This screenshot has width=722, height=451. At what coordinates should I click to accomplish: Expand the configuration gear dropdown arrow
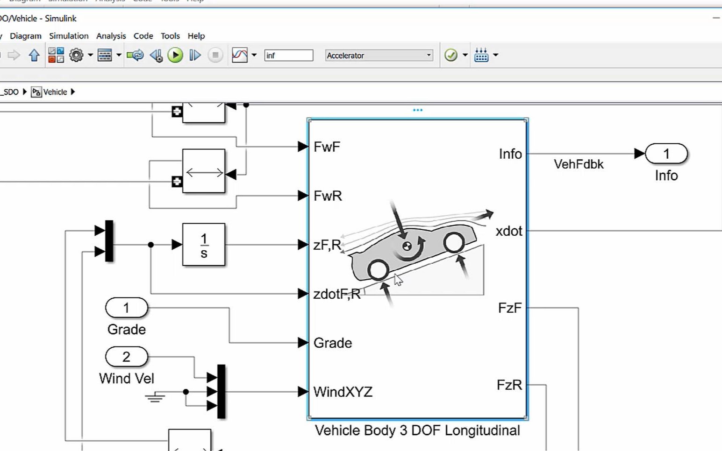coord(90,55)
